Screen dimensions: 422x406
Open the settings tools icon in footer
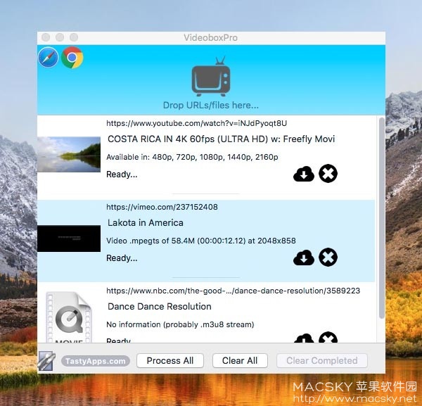[46, 360]
